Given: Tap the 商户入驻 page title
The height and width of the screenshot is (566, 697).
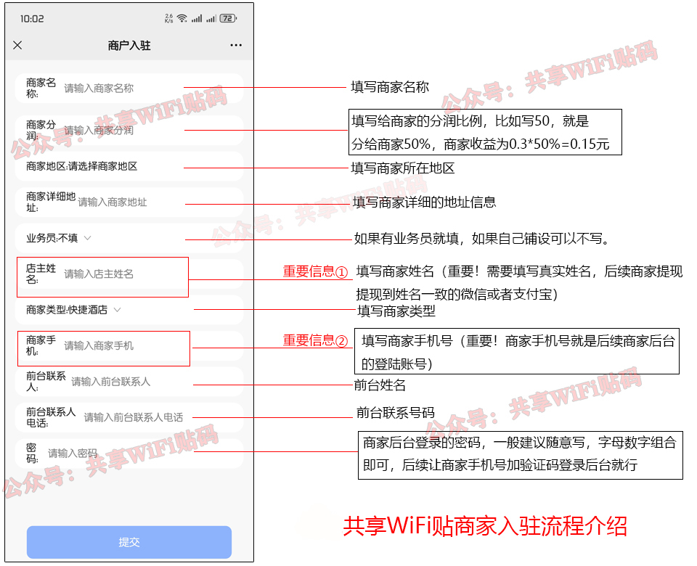Looking at the screenshot, I should (129, 45).
